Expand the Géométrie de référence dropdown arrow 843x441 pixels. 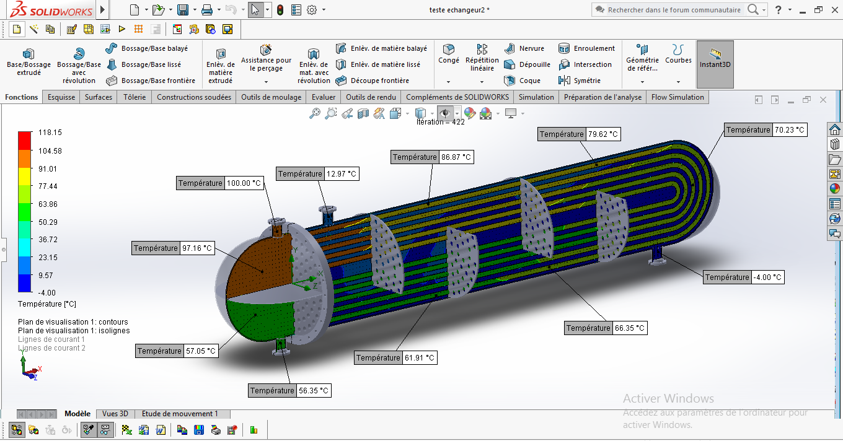tap(642, 82)
